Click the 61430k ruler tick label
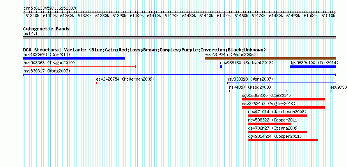 tap(189, 16)
